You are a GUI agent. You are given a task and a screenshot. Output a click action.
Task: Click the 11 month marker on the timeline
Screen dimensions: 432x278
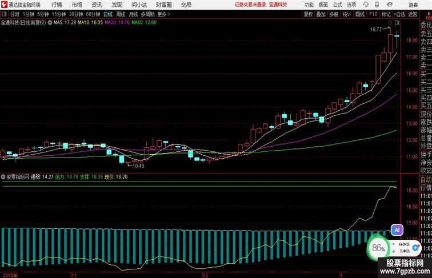pyautogui.click(x=74, y=275)
